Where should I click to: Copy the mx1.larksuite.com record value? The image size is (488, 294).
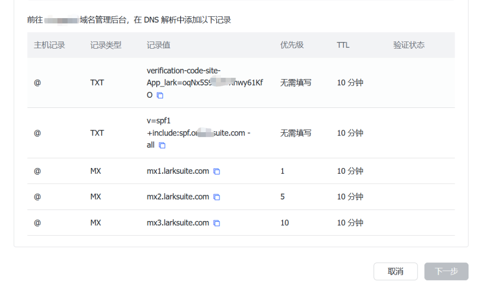tap(217, 171)
